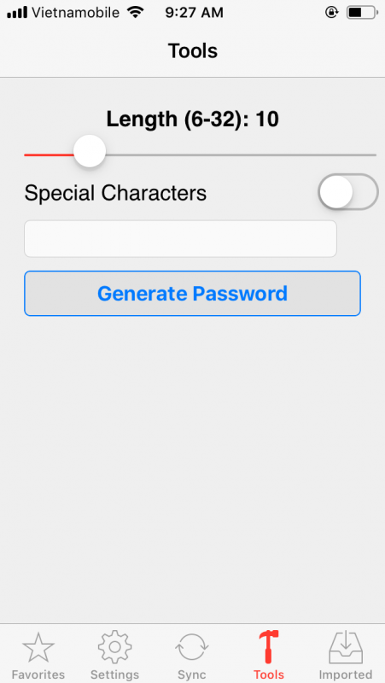Viewport: 385px width, 683px height.
Task: Open the Imported inbox icon
Action: click(x=346, y=647)
